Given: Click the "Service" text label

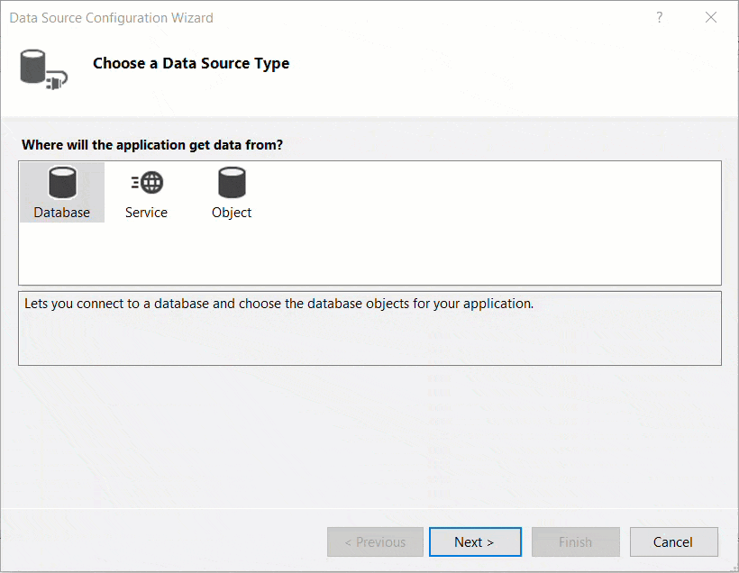Looking at the screenshot, I should point(146,213).
